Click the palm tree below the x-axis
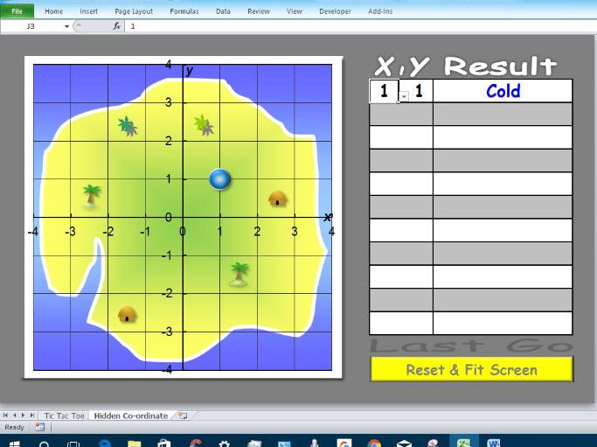 point(239,274)
